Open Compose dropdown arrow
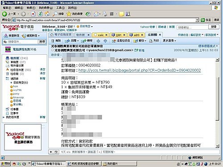 coord(39,36)
